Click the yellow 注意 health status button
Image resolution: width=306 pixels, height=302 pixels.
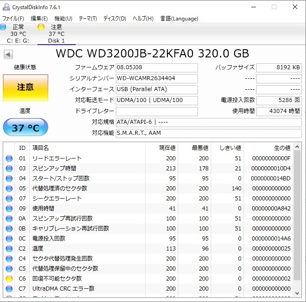(x=26, y=88)
